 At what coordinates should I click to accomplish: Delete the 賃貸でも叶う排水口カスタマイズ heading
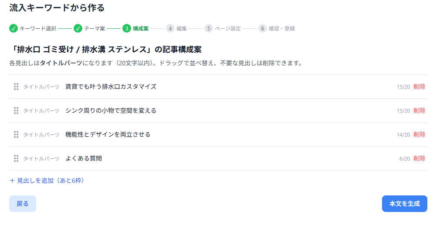419,87
